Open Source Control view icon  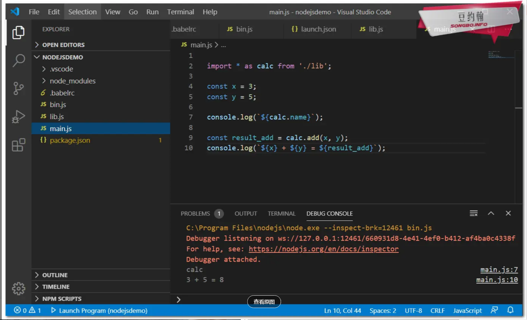[18, 88]
